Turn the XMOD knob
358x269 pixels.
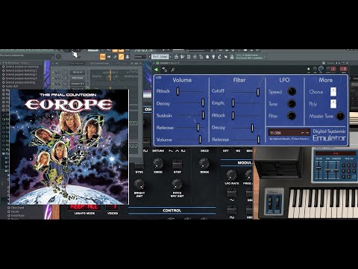click(158, 164)
